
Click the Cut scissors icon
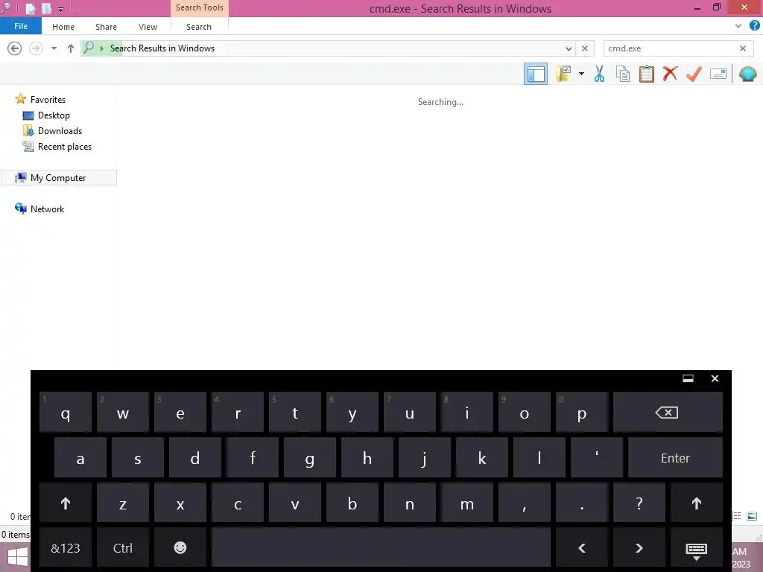click(x=599, y=74)
